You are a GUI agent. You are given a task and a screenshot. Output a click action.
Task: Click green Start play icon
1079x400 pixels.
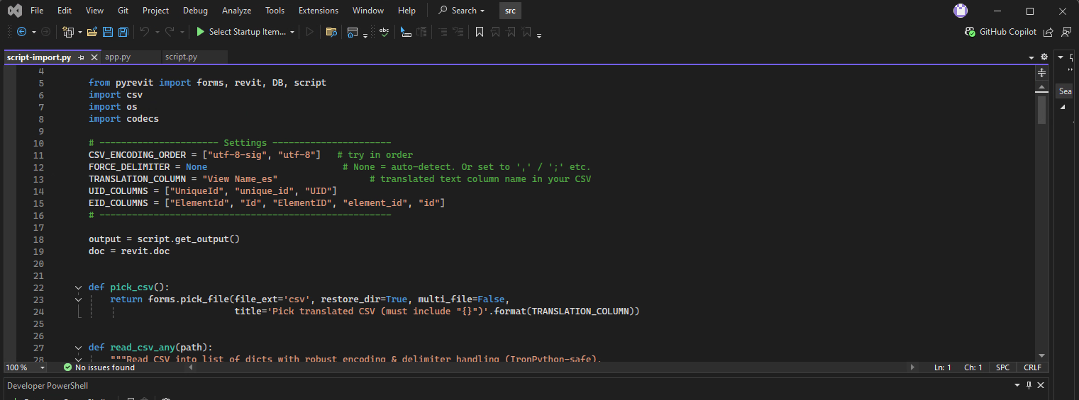200,32
